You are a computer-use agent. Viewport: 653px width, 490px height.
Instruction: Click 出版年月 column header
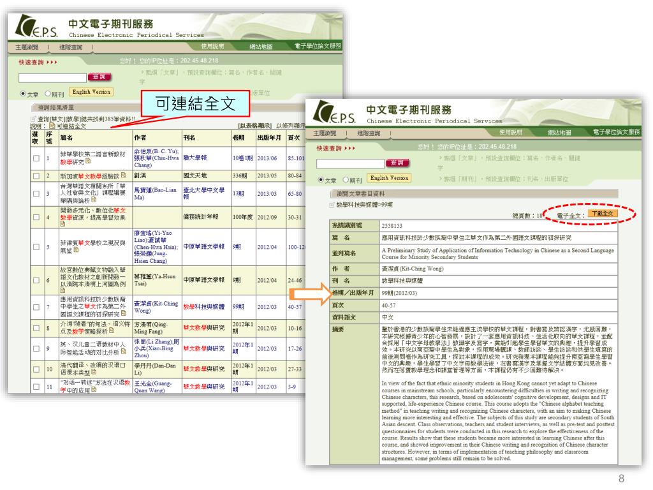click(x=269, y=138)
